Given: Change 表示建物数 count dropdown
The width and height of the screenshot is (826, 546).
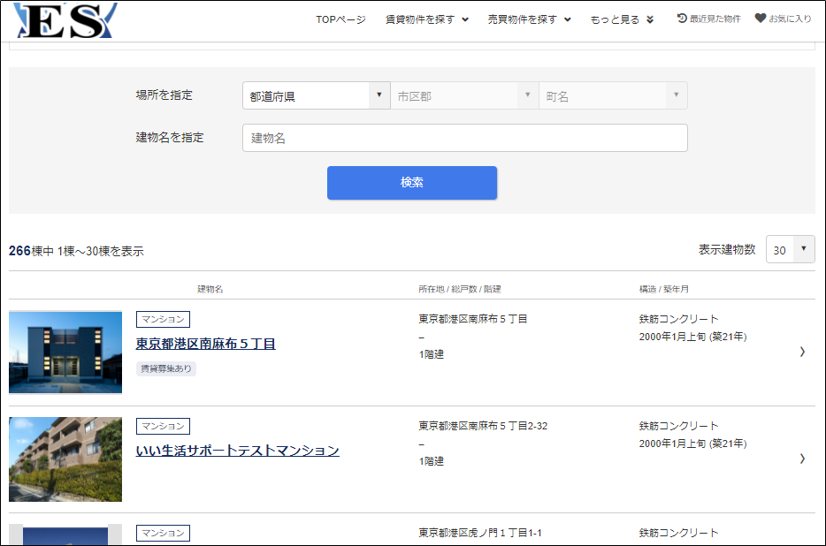Looking at the screenshot, I should click(x=791, y=250).
